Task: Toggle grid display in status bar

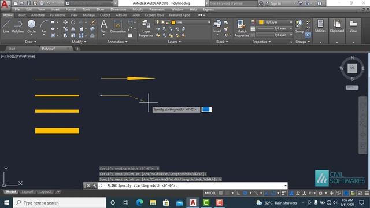Action: click(221, 193)
